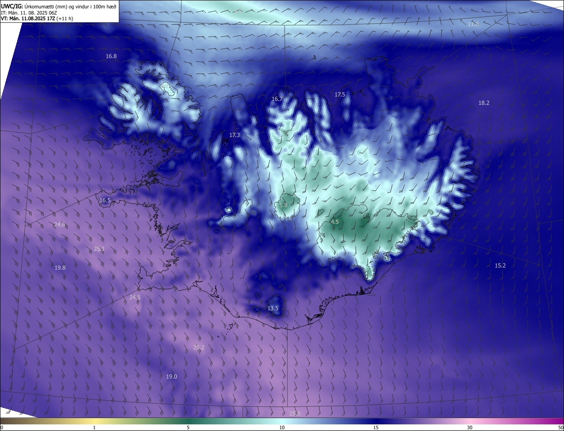Click the value 4.5 over the glacier
Viewport: 564px width, 431px height.
click(335, 222)
